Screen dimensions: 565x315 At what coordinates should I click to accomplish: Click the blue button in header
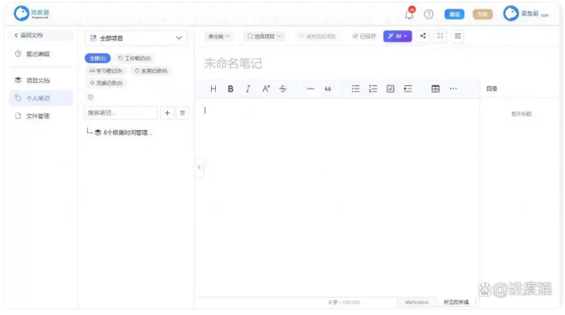pyautogui.click(x=455, y=14)
